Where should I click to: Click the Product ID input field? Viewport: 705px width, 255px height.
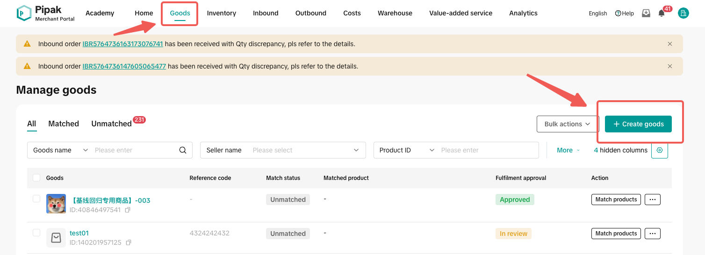coord(486,150)
